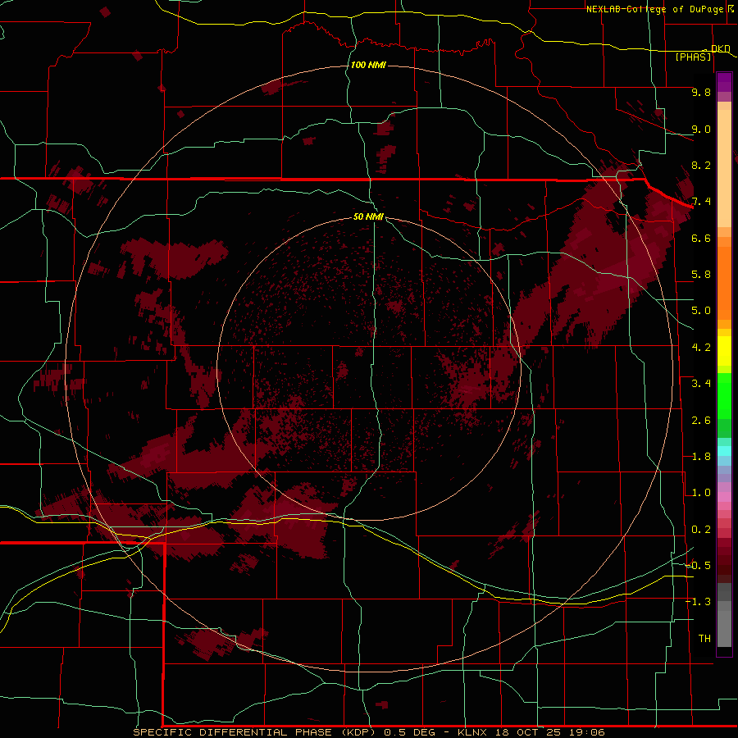Click the 4.2 scale value
This screenshot has width=738, height=738.
[701, 348]
